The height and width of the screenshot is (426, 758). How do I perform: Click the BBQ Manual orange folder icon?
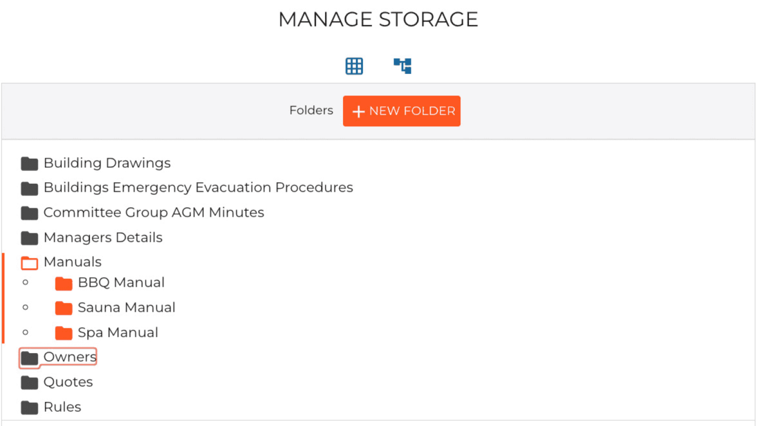coord(64,283)
